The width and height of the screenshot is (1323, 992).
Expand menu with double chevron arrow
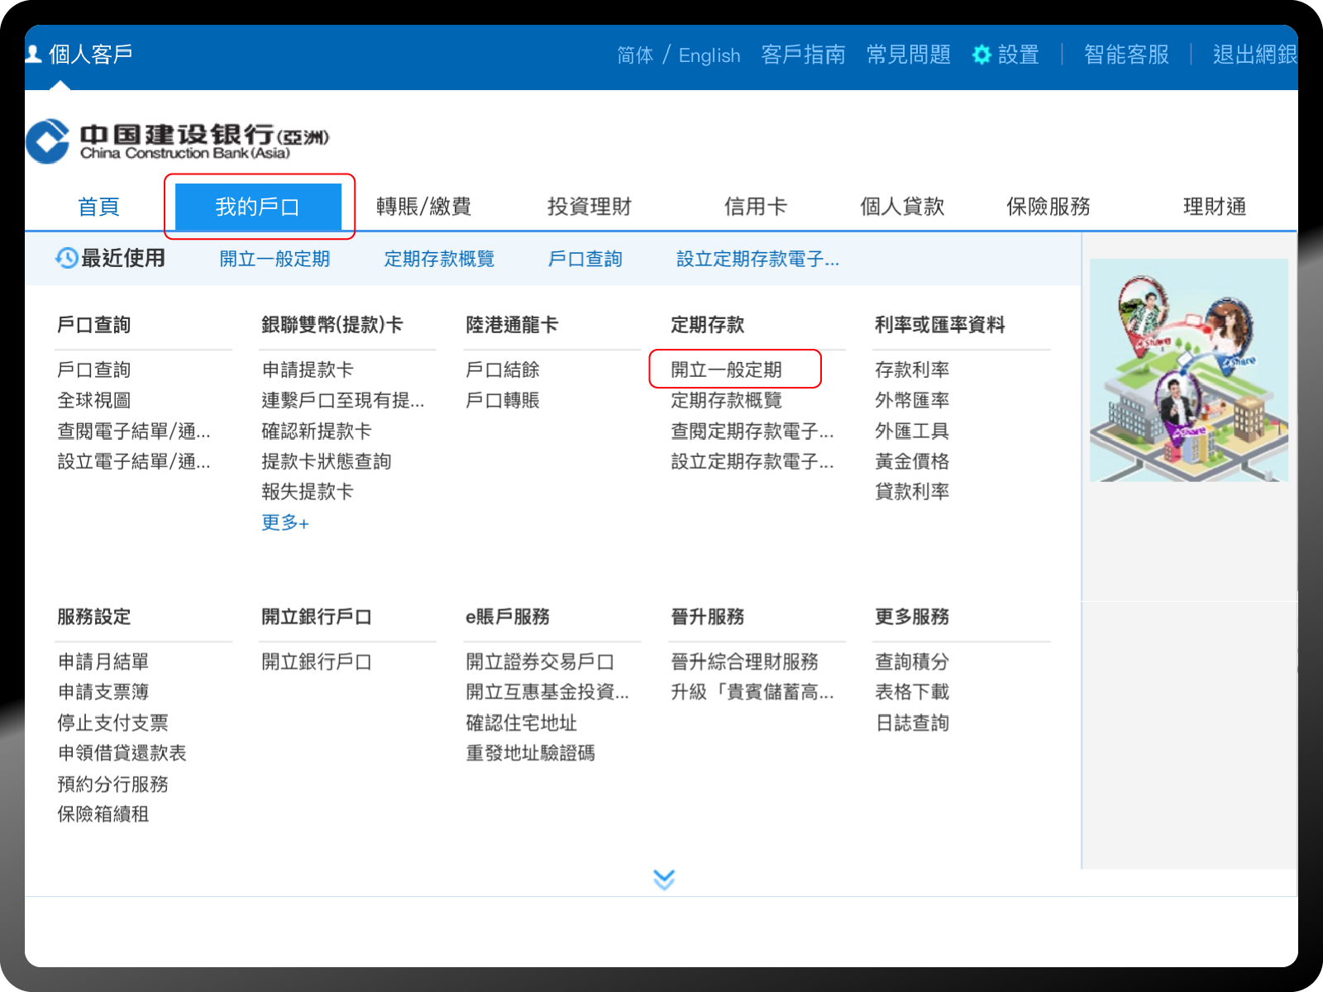pos(663,880)
